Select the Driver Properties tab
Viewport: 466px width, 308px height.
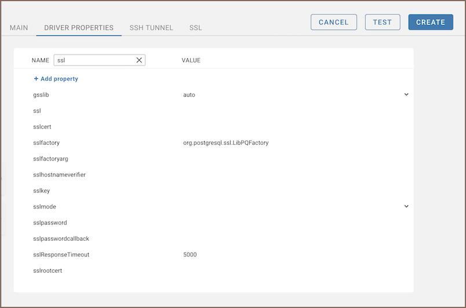coord(79,28)
